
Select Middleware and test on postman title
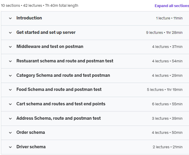tap(50, 46)
